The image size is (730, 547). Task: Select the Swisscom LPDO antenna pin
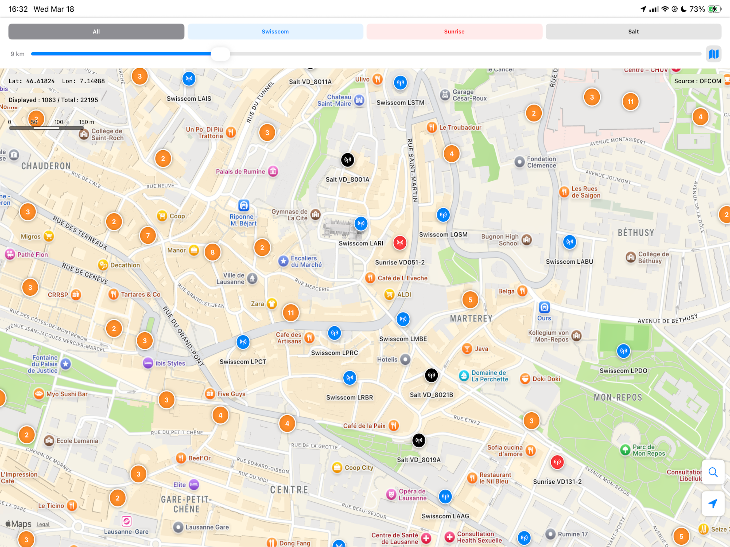pyautogui.click(x=623, y=351)
